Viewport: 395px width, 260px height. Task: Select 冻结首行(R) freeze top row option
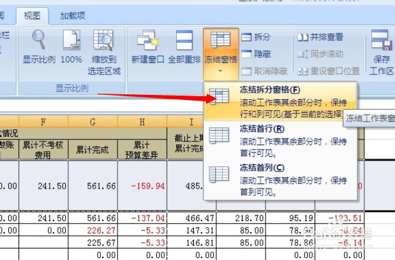coord(280,141)
